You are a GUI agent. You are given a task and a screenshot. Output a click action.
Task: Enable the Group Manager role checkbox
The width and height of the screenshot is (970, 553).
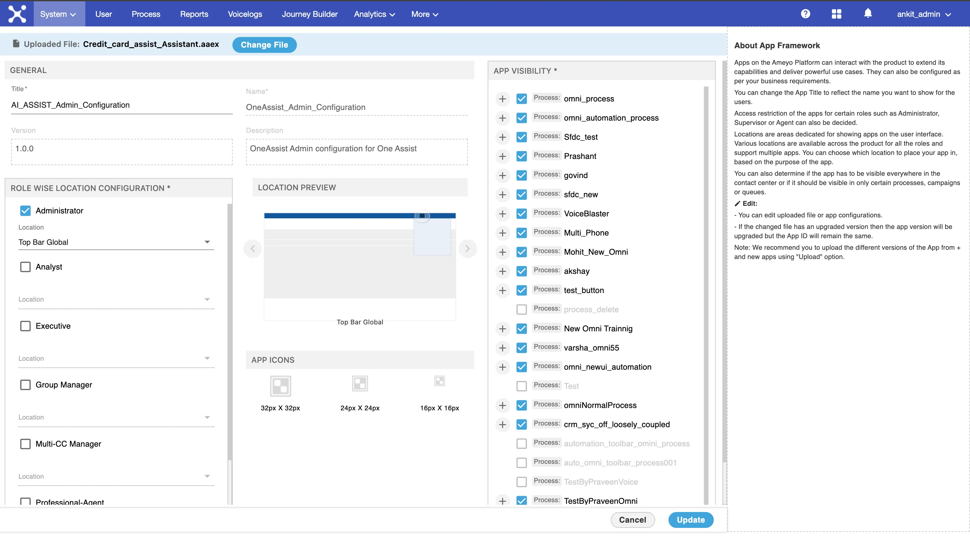tap(25, 385)
